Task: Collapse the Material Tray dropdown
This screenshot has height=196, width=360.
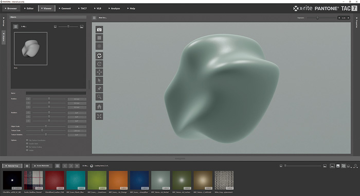Action: coord(12,166)
